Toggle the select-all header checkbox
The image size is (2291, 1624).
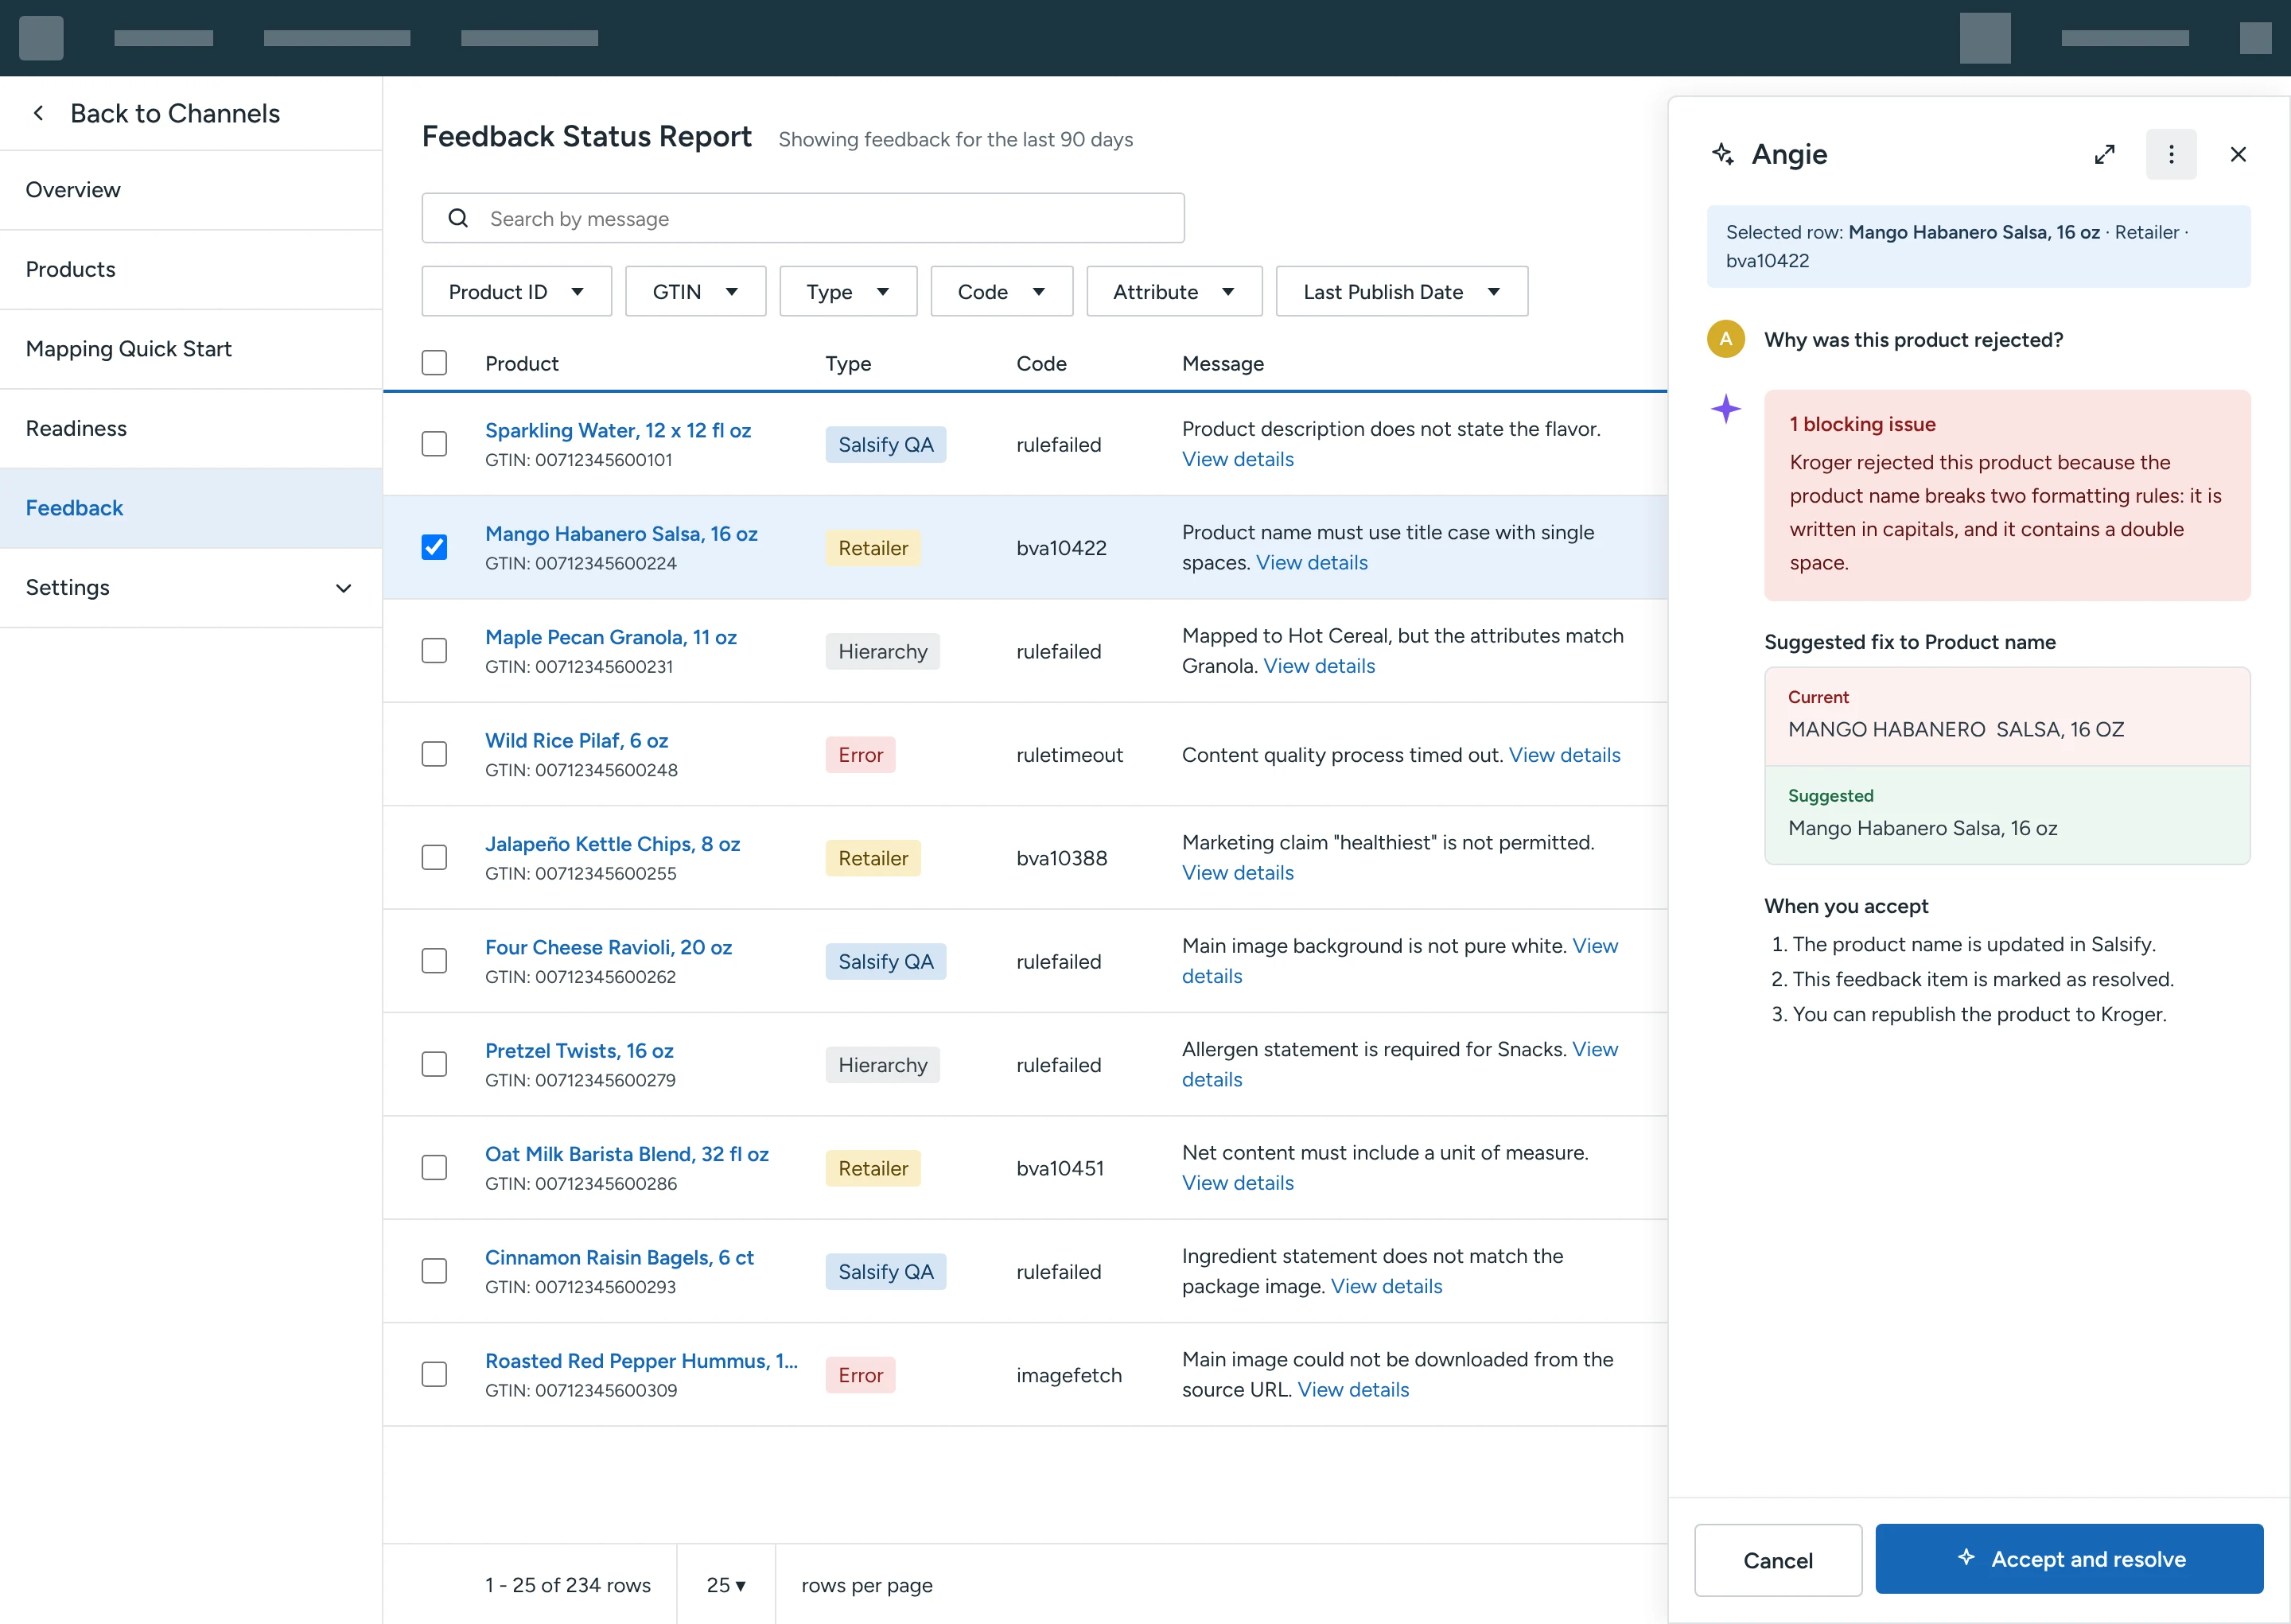[434, 362]
